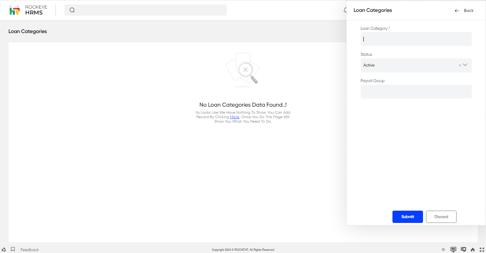The width and height of the screenshot is (486, 253).
Task: Click the Copyright 2024 ROCKEYE footer text
Action: tap(243, 250)
